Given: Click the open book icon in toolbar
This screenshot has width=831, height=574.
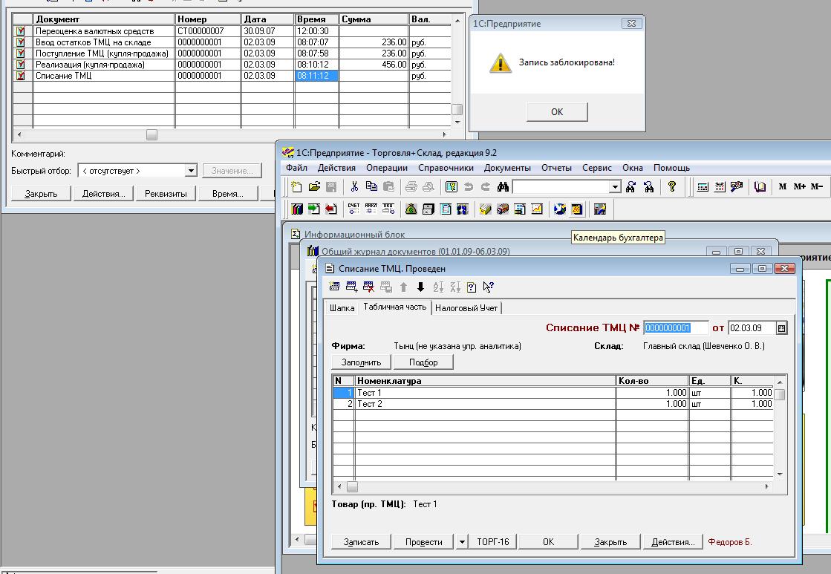Looking at the screenshot, I should coord(760,186).
